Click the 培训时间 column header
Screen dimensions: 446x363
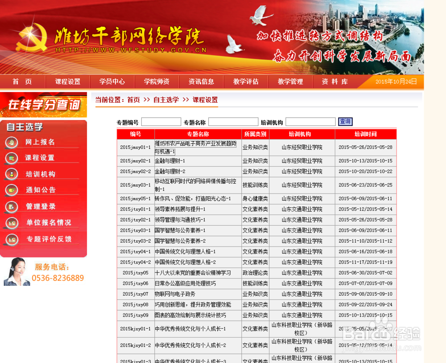(366, 134)
